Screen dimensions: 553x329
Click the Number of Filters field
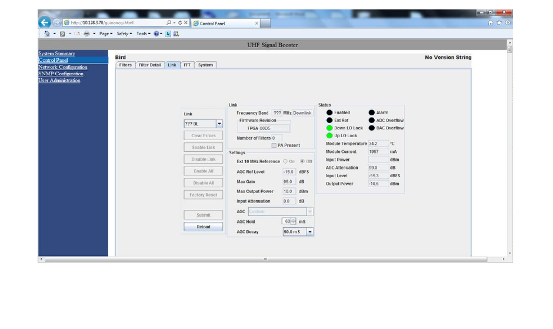(x=276, y=138)
